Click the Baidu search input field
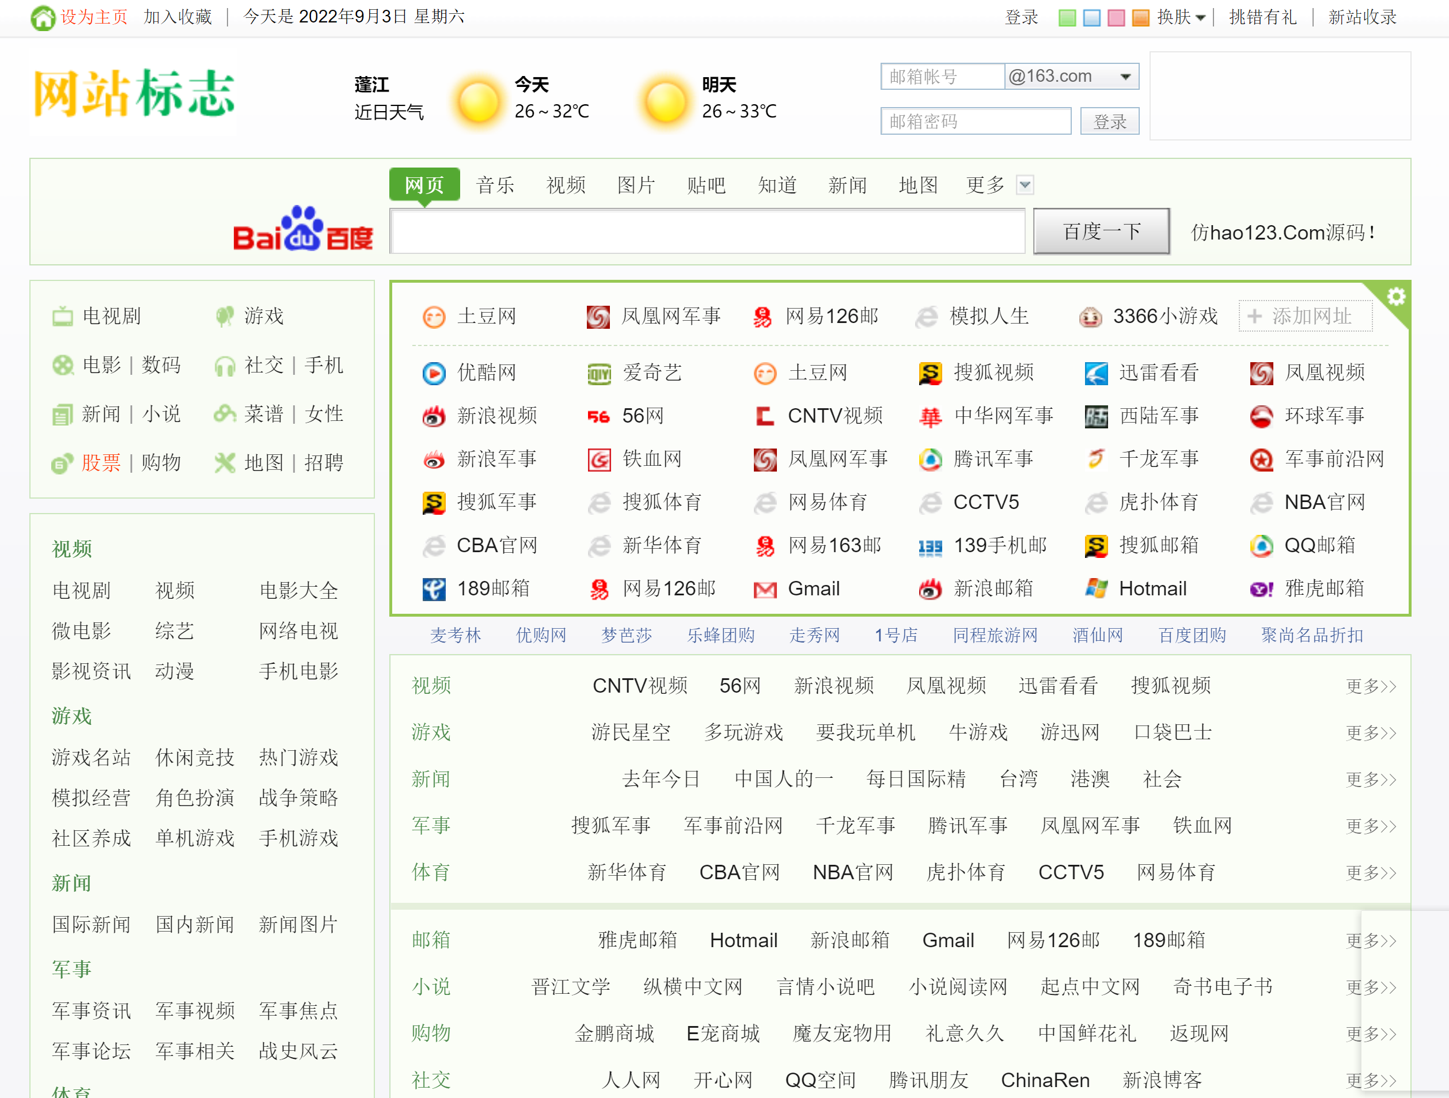1449x1098 pixels. tap(707, 231)
